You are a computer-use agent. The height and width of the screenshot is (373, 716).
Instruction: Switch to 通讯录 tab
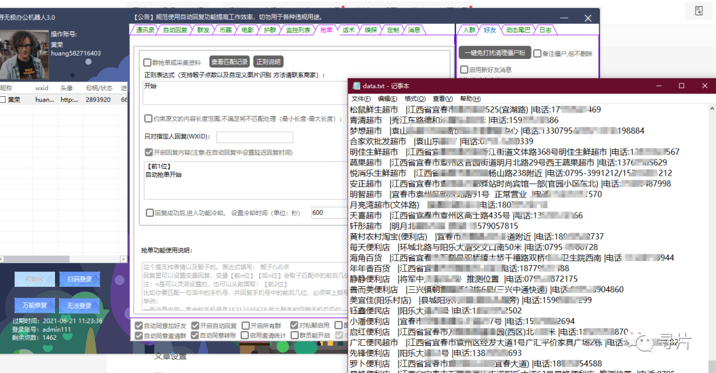[x=145, y=30]
